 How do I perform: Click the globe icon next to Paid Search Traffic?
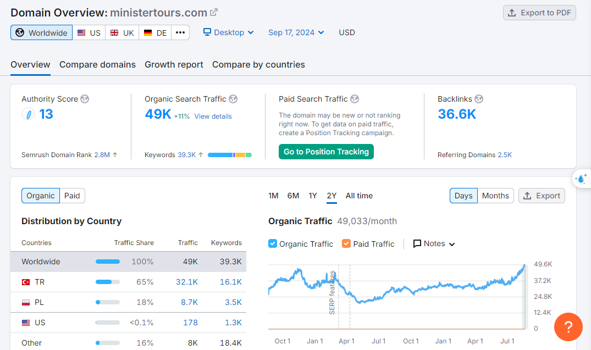click(355, 99)
